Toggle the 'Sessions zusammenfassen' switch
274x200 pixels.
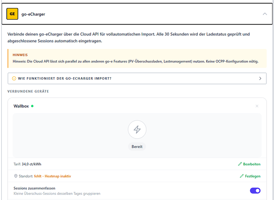coord(255,190)
